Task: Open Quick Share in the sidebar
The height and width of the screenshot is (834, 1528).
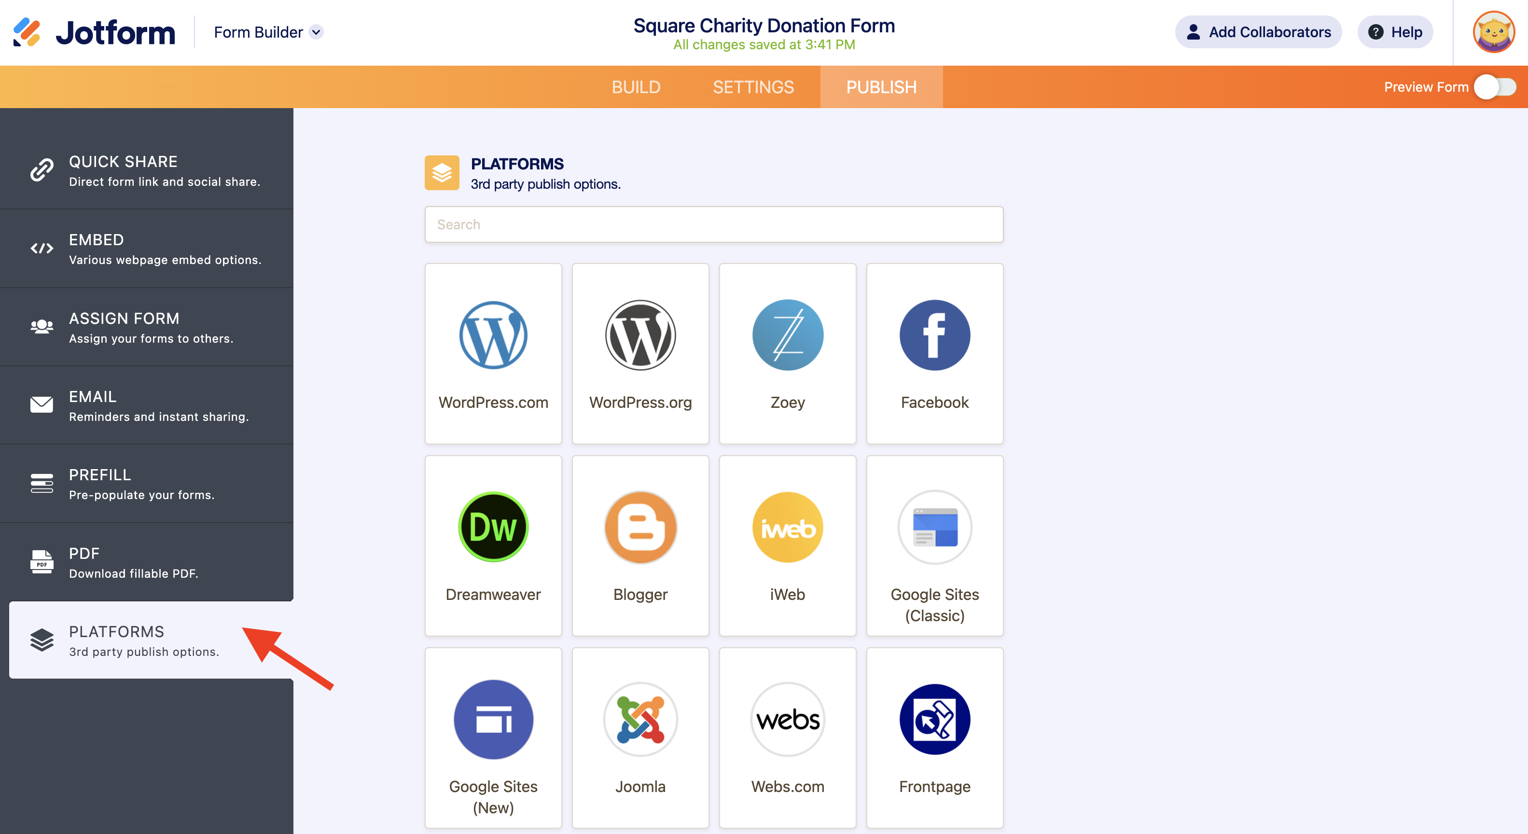Action: 147,171
